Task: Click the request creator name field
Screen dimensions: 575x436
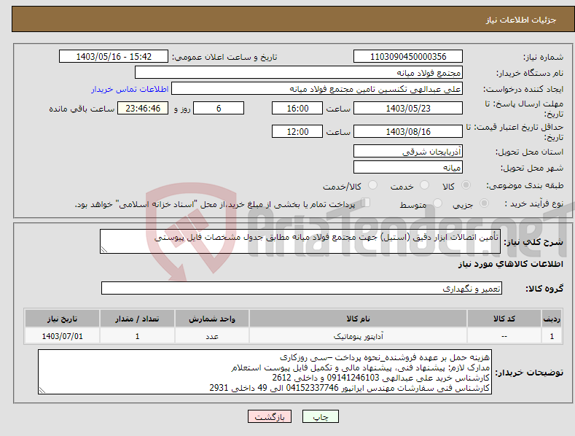Action: click(317, 89)
